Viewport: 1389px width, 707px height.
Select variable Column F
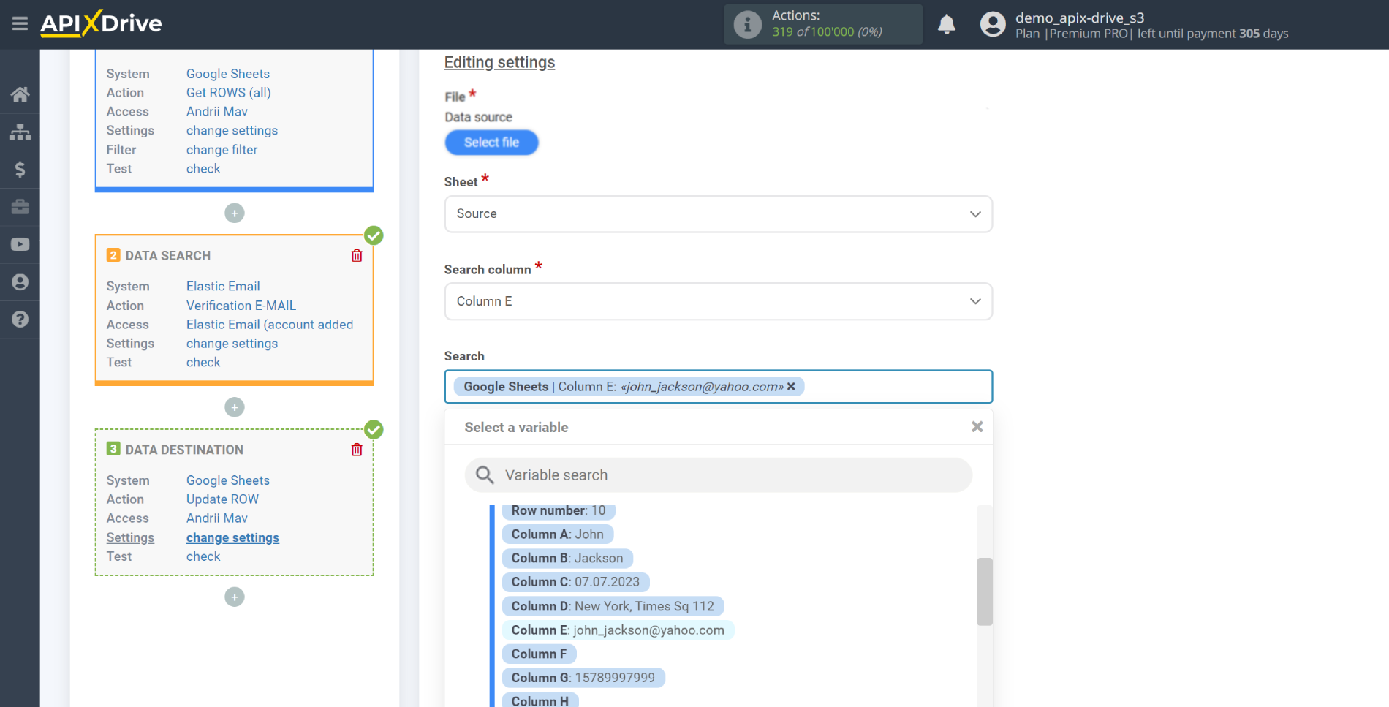pos(539,654)
